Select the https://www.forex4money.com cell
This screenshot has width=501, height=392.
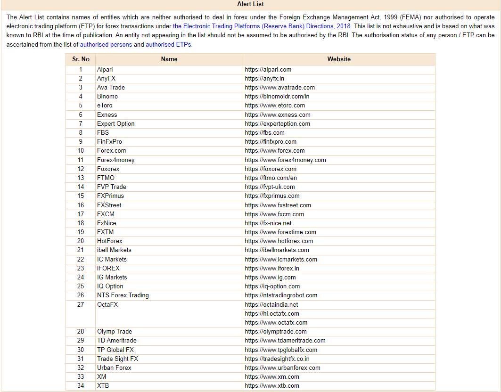point(339,160)
